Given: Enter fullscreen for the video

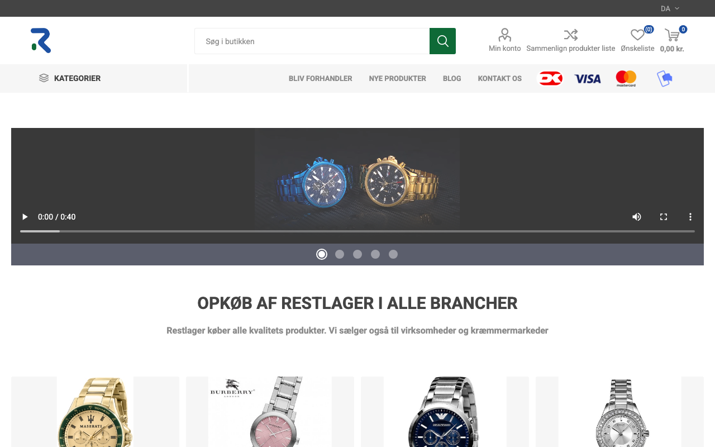Looking at the screenshot, I should [664, 217].
